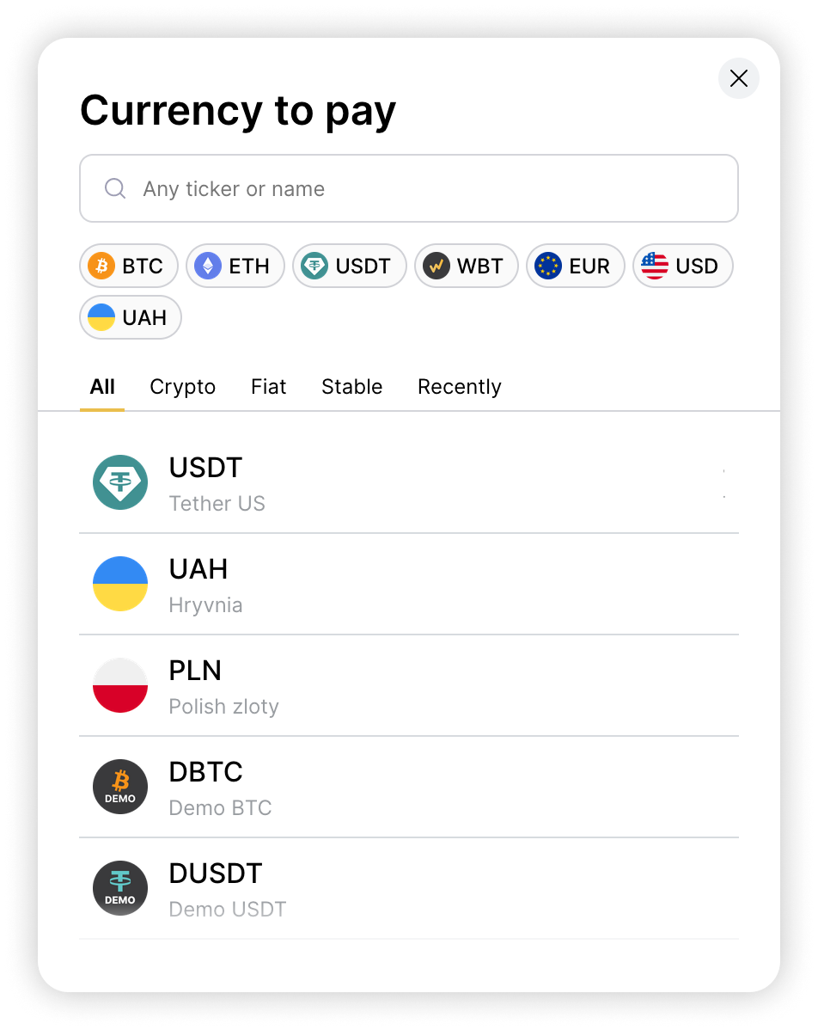
Task: Pick the BTC quick-select chip
Action: [129, 267]
